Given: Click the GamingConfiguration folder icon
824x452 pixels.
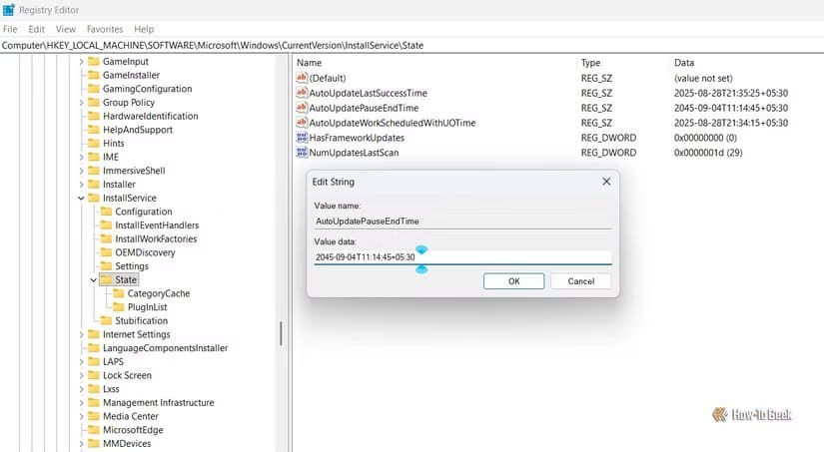Looking at the screenshot, I should pos(94,89).
